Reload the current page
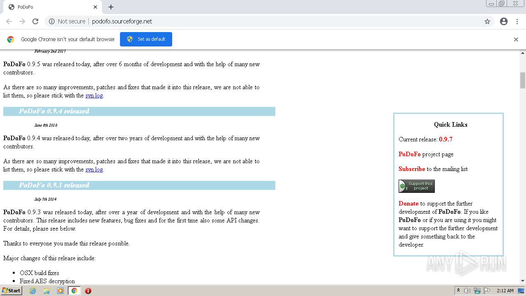The width and height of the screenshot is (526, 296). (35, 21)
